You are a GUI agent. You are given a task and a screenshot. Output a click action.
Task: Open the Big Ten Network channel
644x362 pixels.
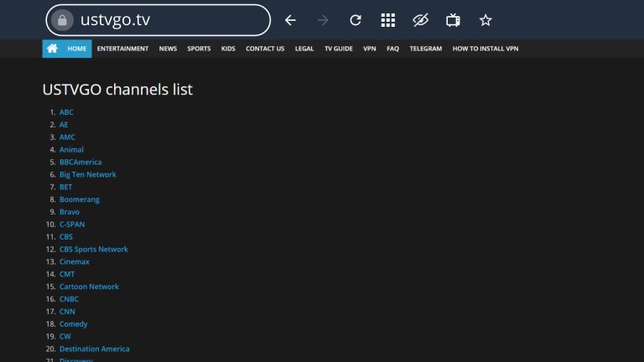point(87,174)
